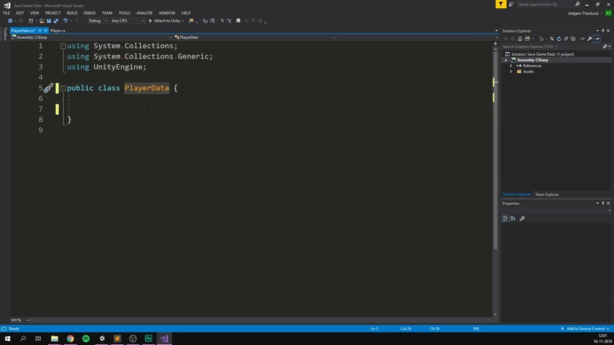Click the Alphabetical sort icon in Properties
614x345 pixels.
[x=513, y=218]
